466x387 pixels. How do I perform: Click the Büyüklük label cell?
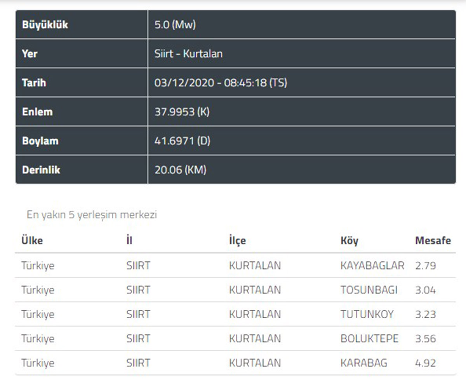43,24
